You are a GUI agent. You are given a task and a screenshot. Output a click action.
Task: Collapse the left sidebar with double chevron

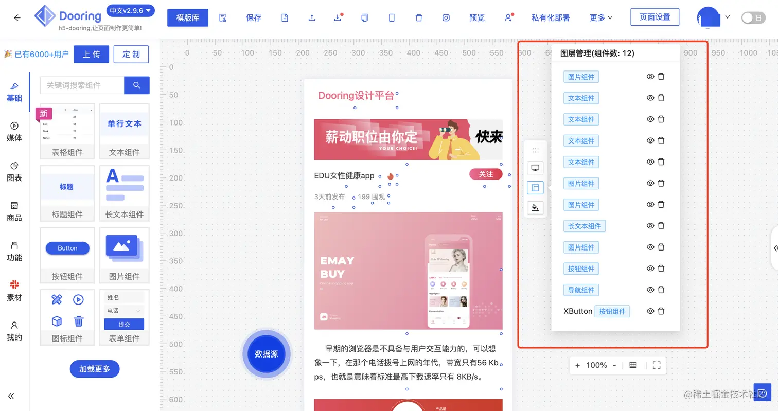(x=11, y=396)
